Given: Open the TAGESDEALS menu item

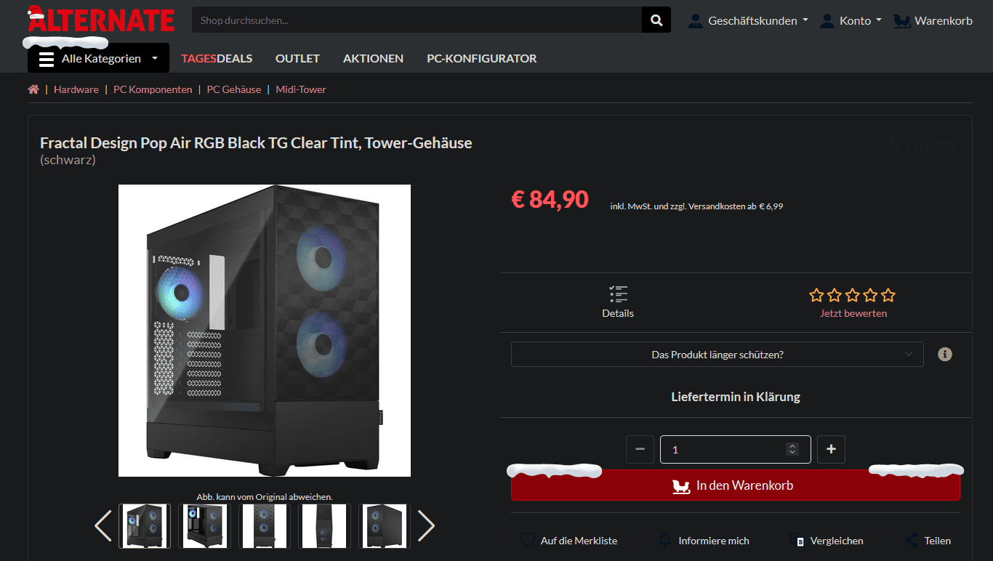Looking at the screenshot, I should click(217, 58).
